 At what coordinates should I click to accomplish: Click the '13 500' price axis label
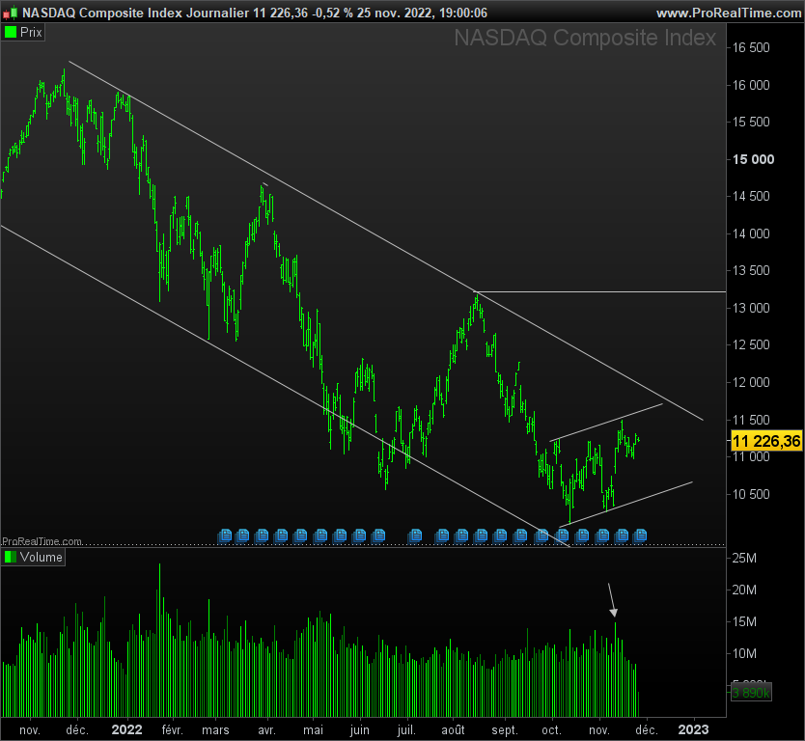tap(751, 271)
